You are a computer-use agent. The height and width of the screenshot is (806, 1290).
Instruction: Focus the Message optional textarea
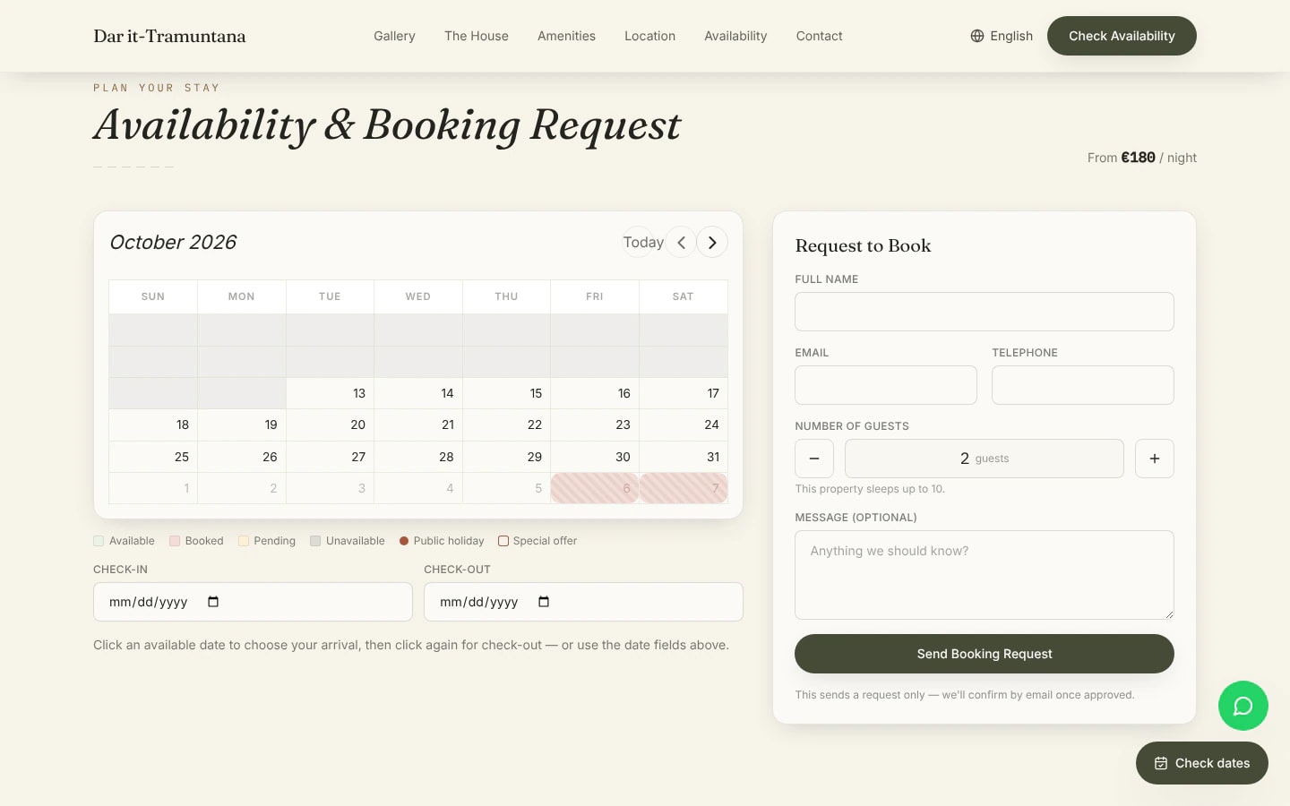[x=985, y=575]
